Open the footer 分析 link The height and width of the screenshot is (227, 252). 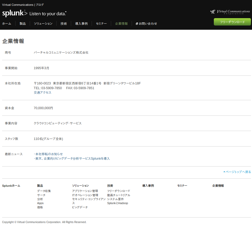40,199
